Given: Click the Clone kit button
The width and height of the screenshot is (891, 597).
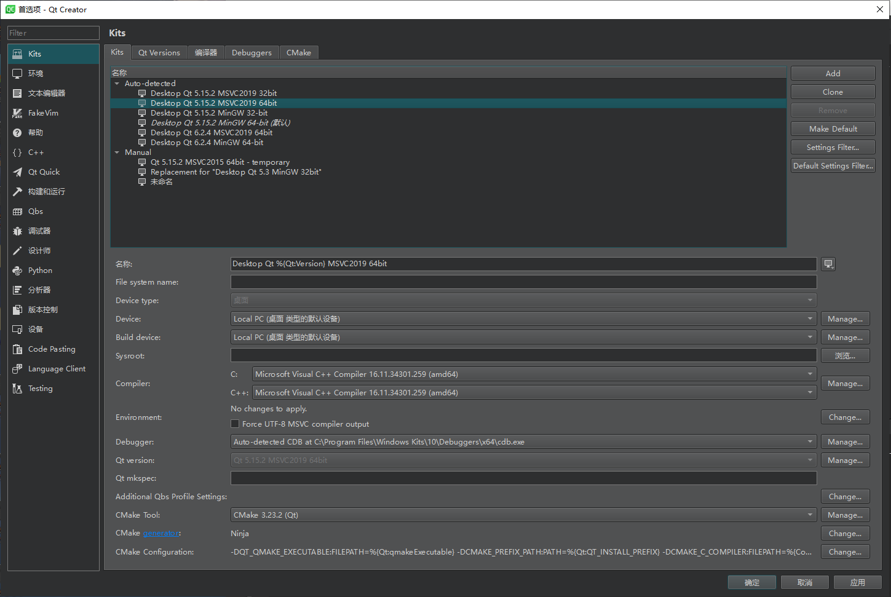Looking at the screenshot, I should coord(833,92).
